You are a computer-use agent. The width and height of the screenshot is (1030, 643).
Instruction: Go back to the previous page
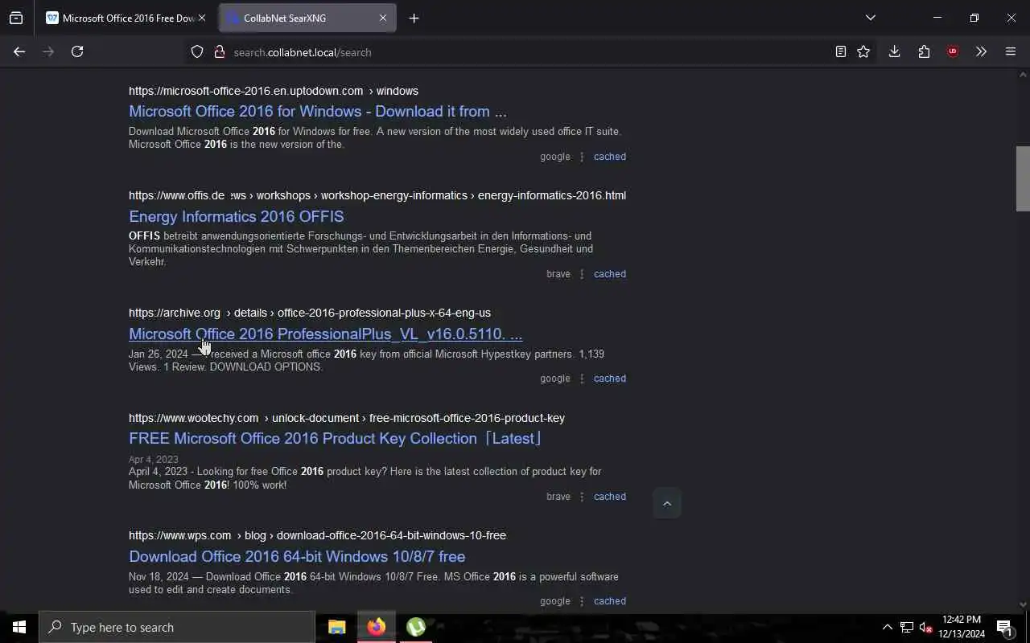(x=19, y=51)
